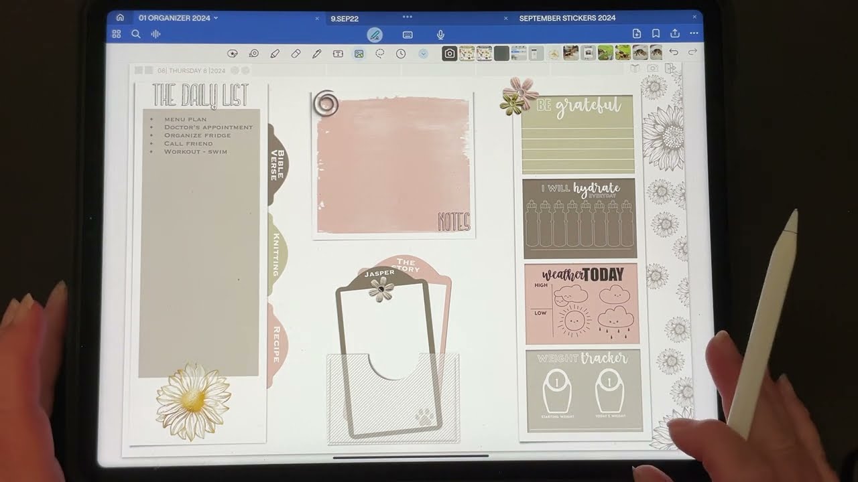Pick the dark gray recent image thumbnail
The height and width of the screenshot is (482, 858).
(x=501, y=54)
